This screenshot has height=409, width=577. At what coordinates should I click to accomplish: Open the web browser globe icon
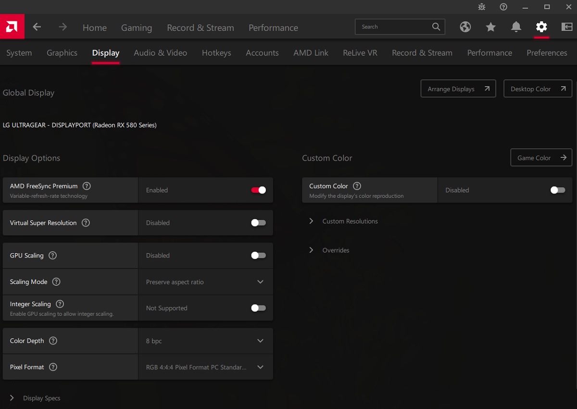[x=465, y=27]
